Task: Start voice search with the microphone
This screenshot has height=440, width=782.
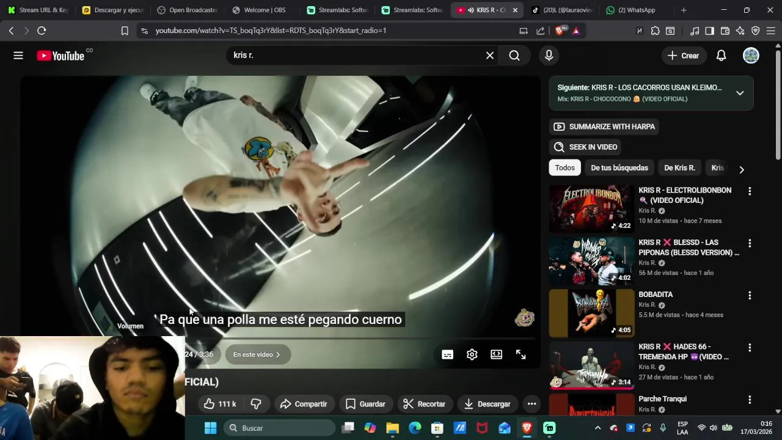Action: coord(549,56)
